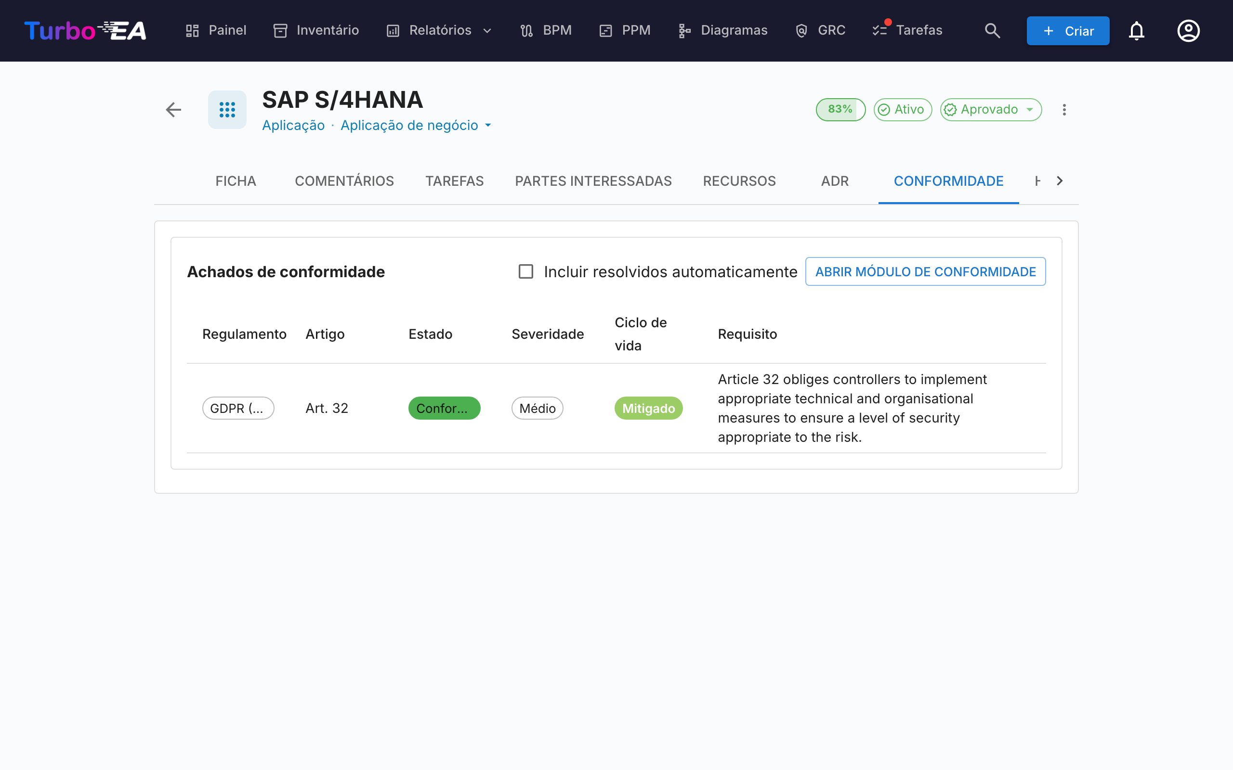Screen dimensions: 1233x770
Task: Click the Aplicação type link
Action: pos(293,125)
